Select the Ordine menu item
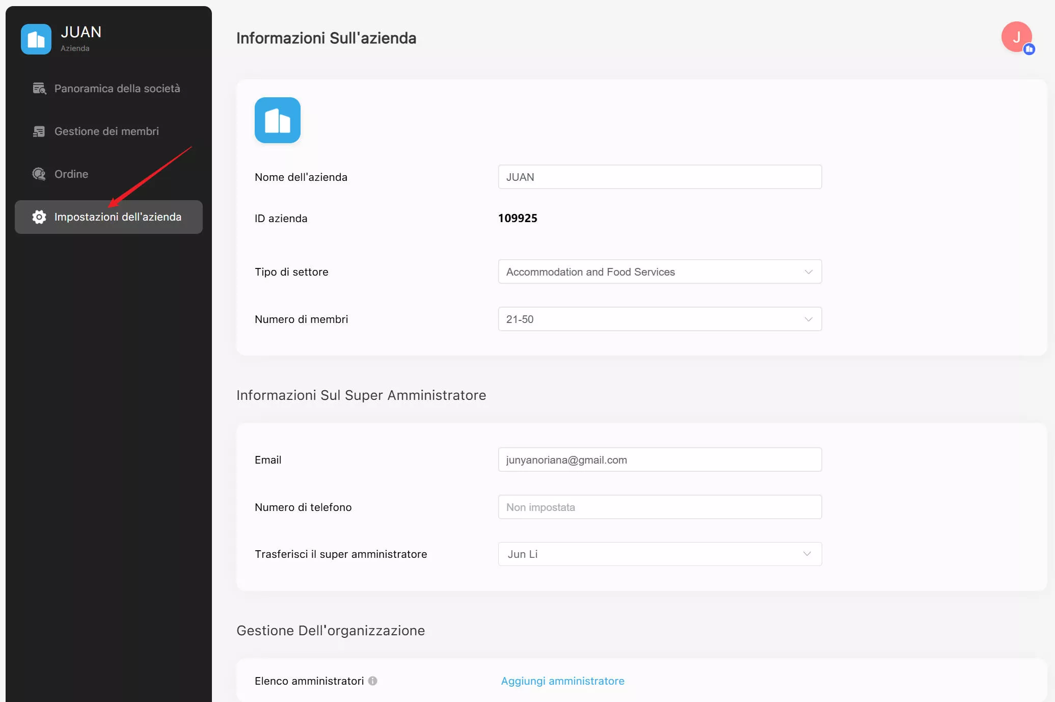The width and height of the screenshot is (1055, 702). [x=71, y=174]
